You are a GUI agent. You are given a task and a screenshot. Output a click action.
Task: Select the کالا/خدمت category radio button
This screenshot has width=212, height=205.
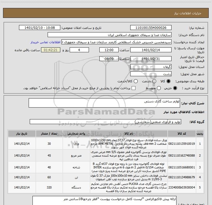tap(136, 81)
